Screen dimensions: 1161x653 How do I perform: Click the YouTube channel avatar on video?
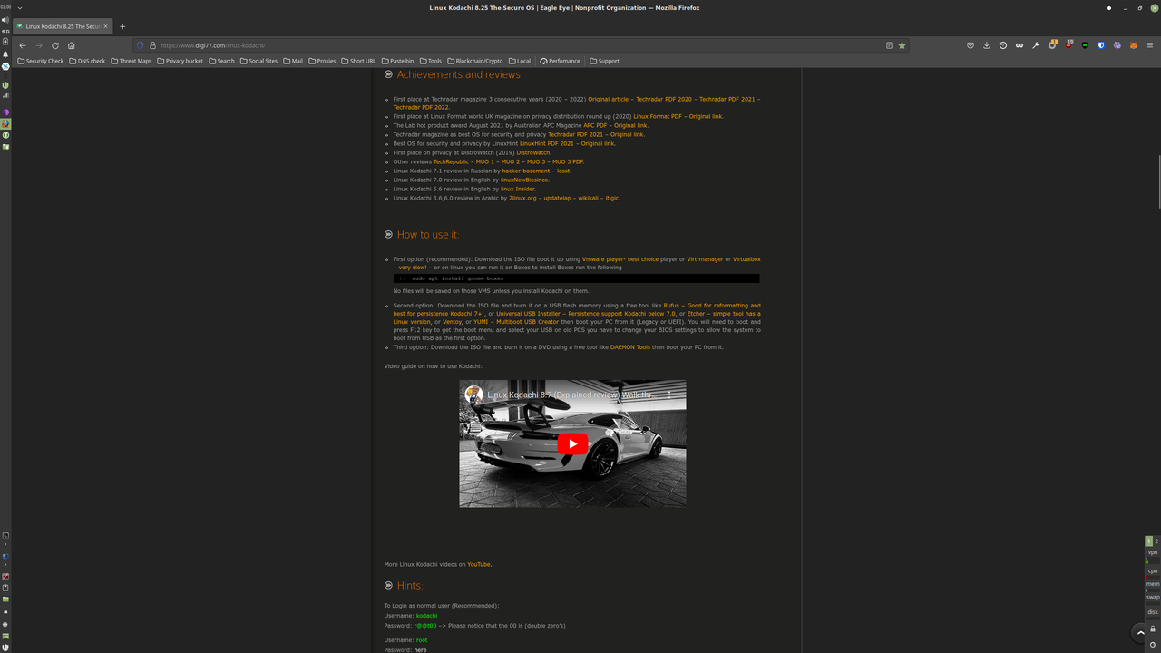(474, 395)
